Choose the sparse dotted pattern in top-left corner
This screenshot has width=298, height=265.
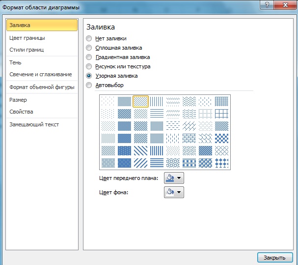point(107,101)
